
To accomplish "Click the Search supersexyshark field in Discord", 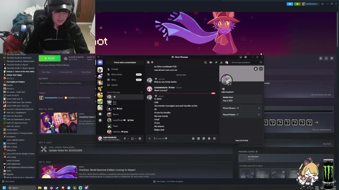I will click(x=246, y=63).
